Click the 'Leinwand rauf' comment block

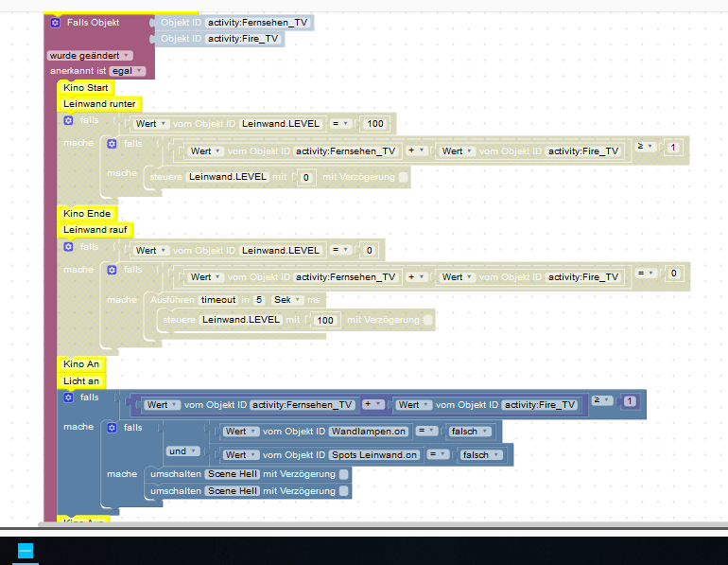point(95,230)
